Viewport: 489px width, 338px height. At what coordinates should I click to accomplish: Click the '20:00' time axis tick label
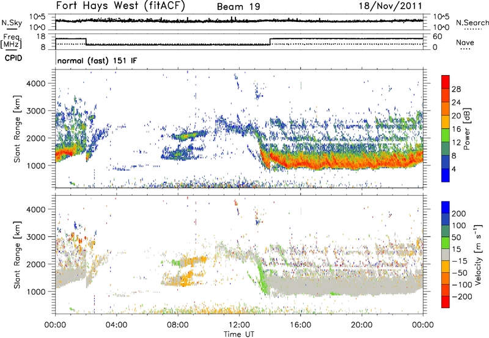click(x=361, y=325)
